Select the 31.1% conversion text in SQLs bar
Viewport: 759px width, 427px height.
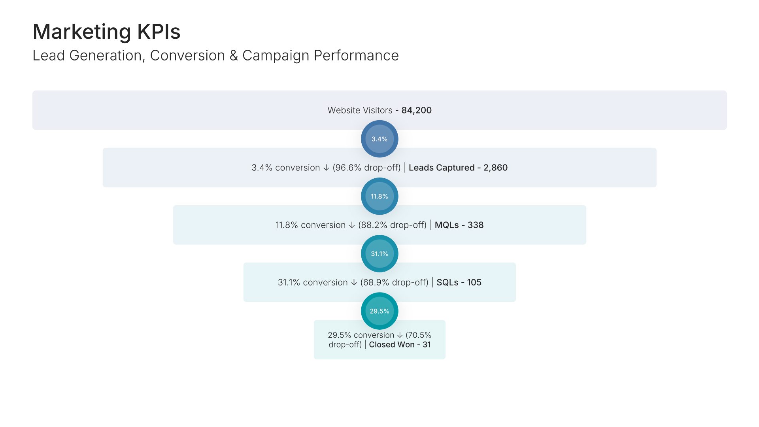click(x=312, y=282)
